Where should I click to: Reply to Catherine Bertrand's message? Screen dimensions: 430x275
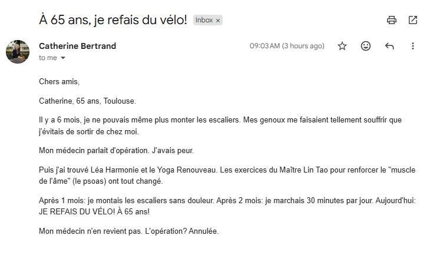(389, 46)
